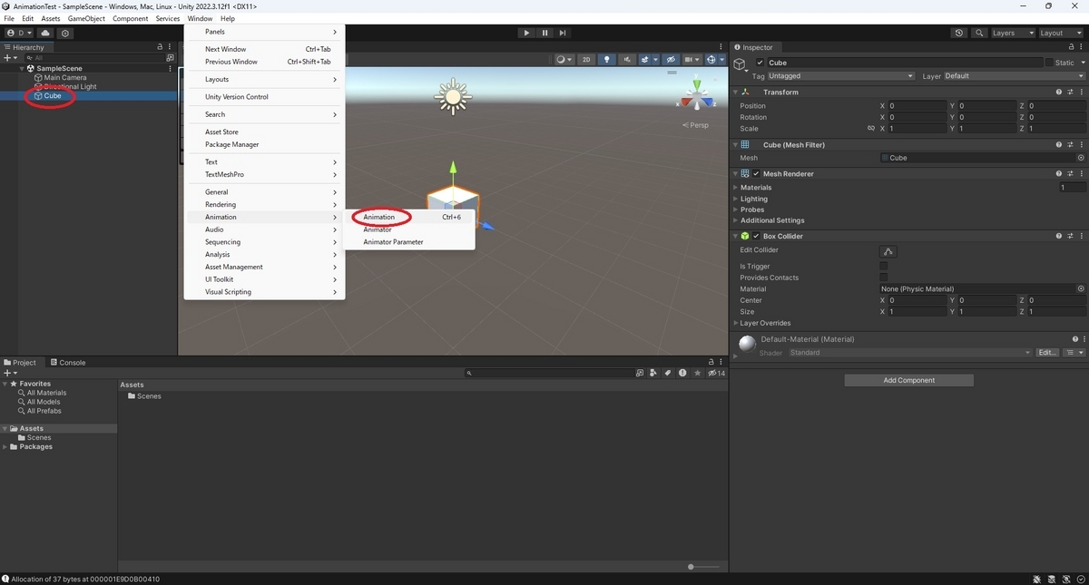Switch to the Console tab

pos(66,362)
